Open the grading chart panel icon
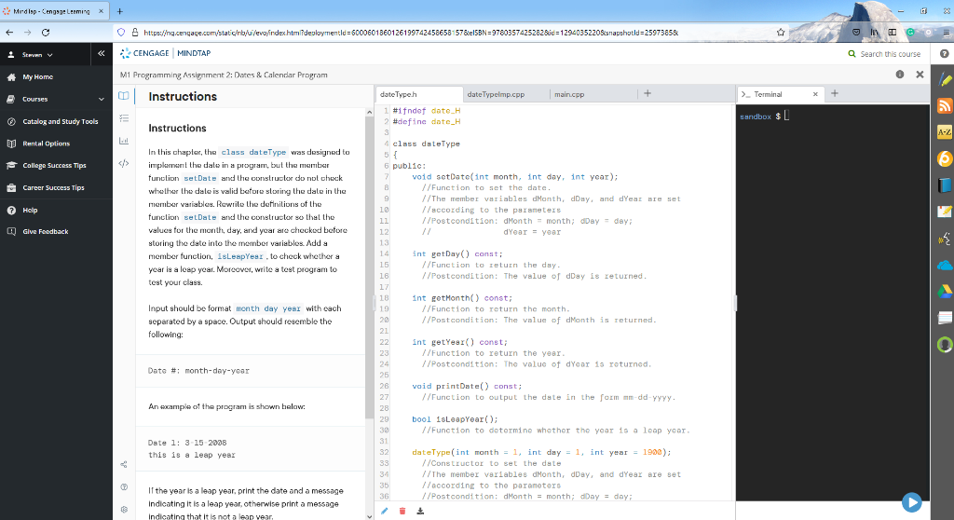This screenshot has height=520, width=954. [x=124, y=141]
